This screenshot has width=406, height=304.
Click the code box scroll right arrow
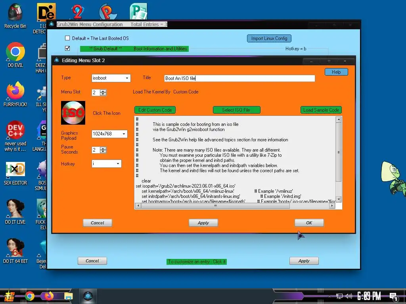click(332, 206)
